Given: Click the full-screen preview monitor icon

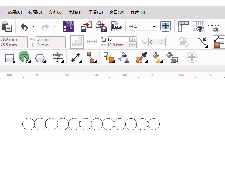Looking at the screenshot, I should click(x=166, y=26).
